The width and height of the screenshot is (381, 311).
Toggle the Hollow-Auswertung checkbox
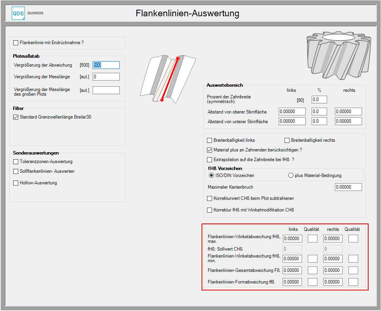[x=16, y=183]
